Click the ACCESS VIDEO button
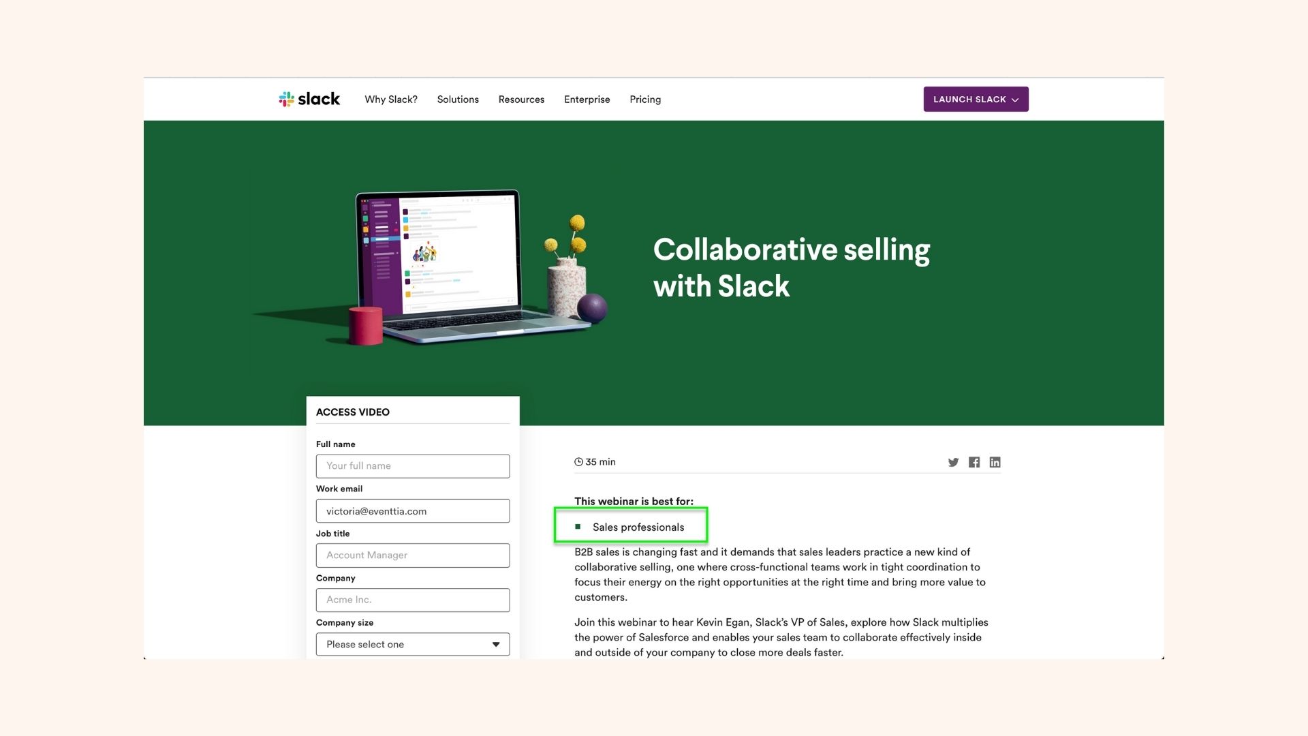 [353, 412]
